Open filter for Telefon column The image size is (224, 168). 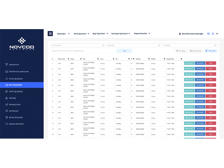click(x=148, y=59)
